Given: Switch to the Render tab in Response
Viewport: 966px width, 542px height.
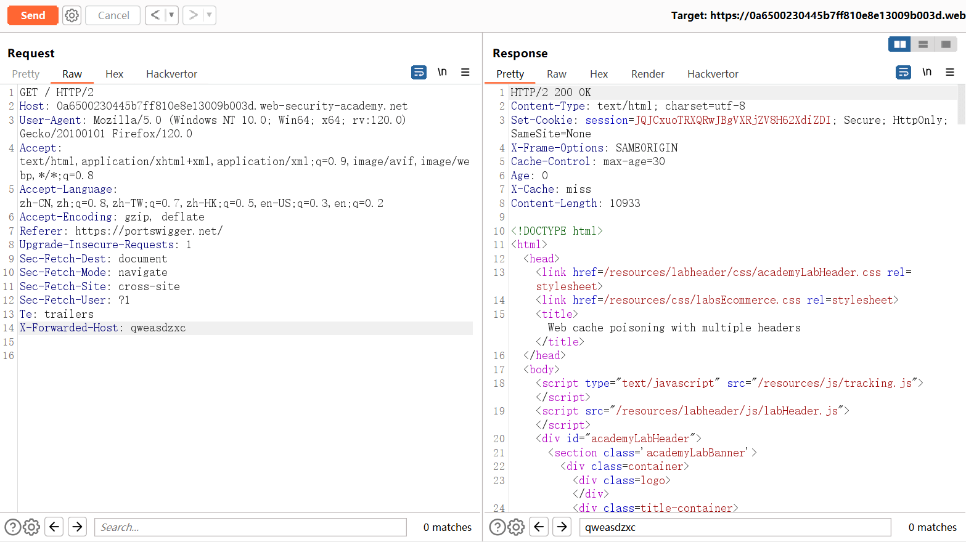Looking at the screenshot, I should click(647, 74).
